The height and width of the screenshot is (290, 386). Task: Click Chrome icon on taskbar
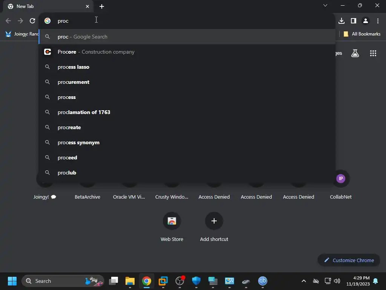click(147, 281)
